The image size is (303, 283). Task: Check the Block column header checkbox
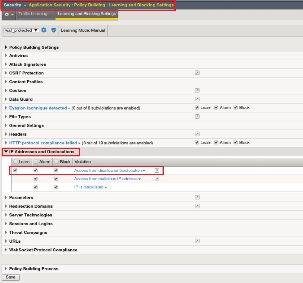(x=57, y=162)
